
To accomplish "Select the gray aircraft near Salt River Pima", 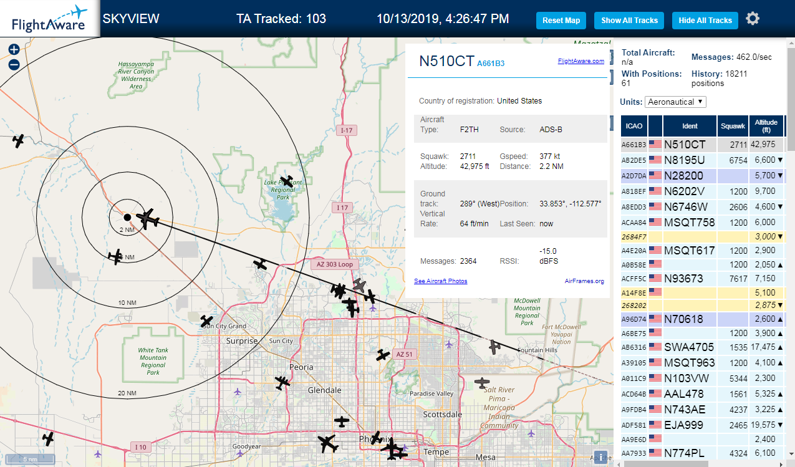I will coord(482,382).
